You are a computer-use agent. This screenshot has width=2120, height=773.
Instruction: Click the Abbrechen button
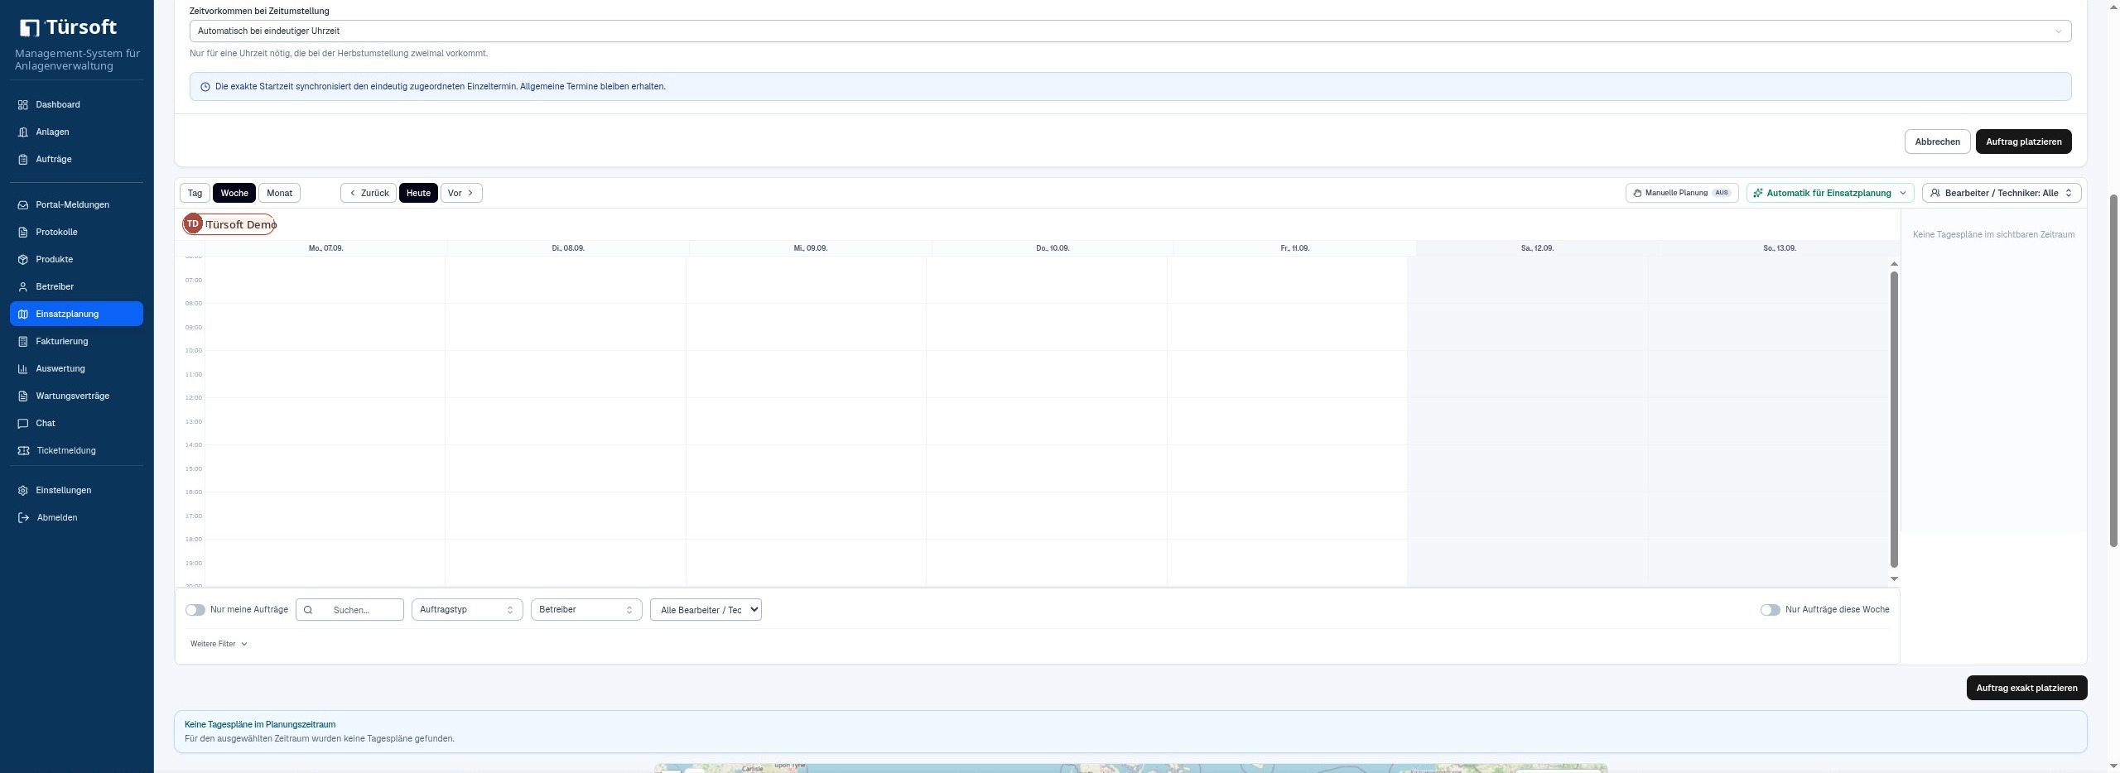1937,142
